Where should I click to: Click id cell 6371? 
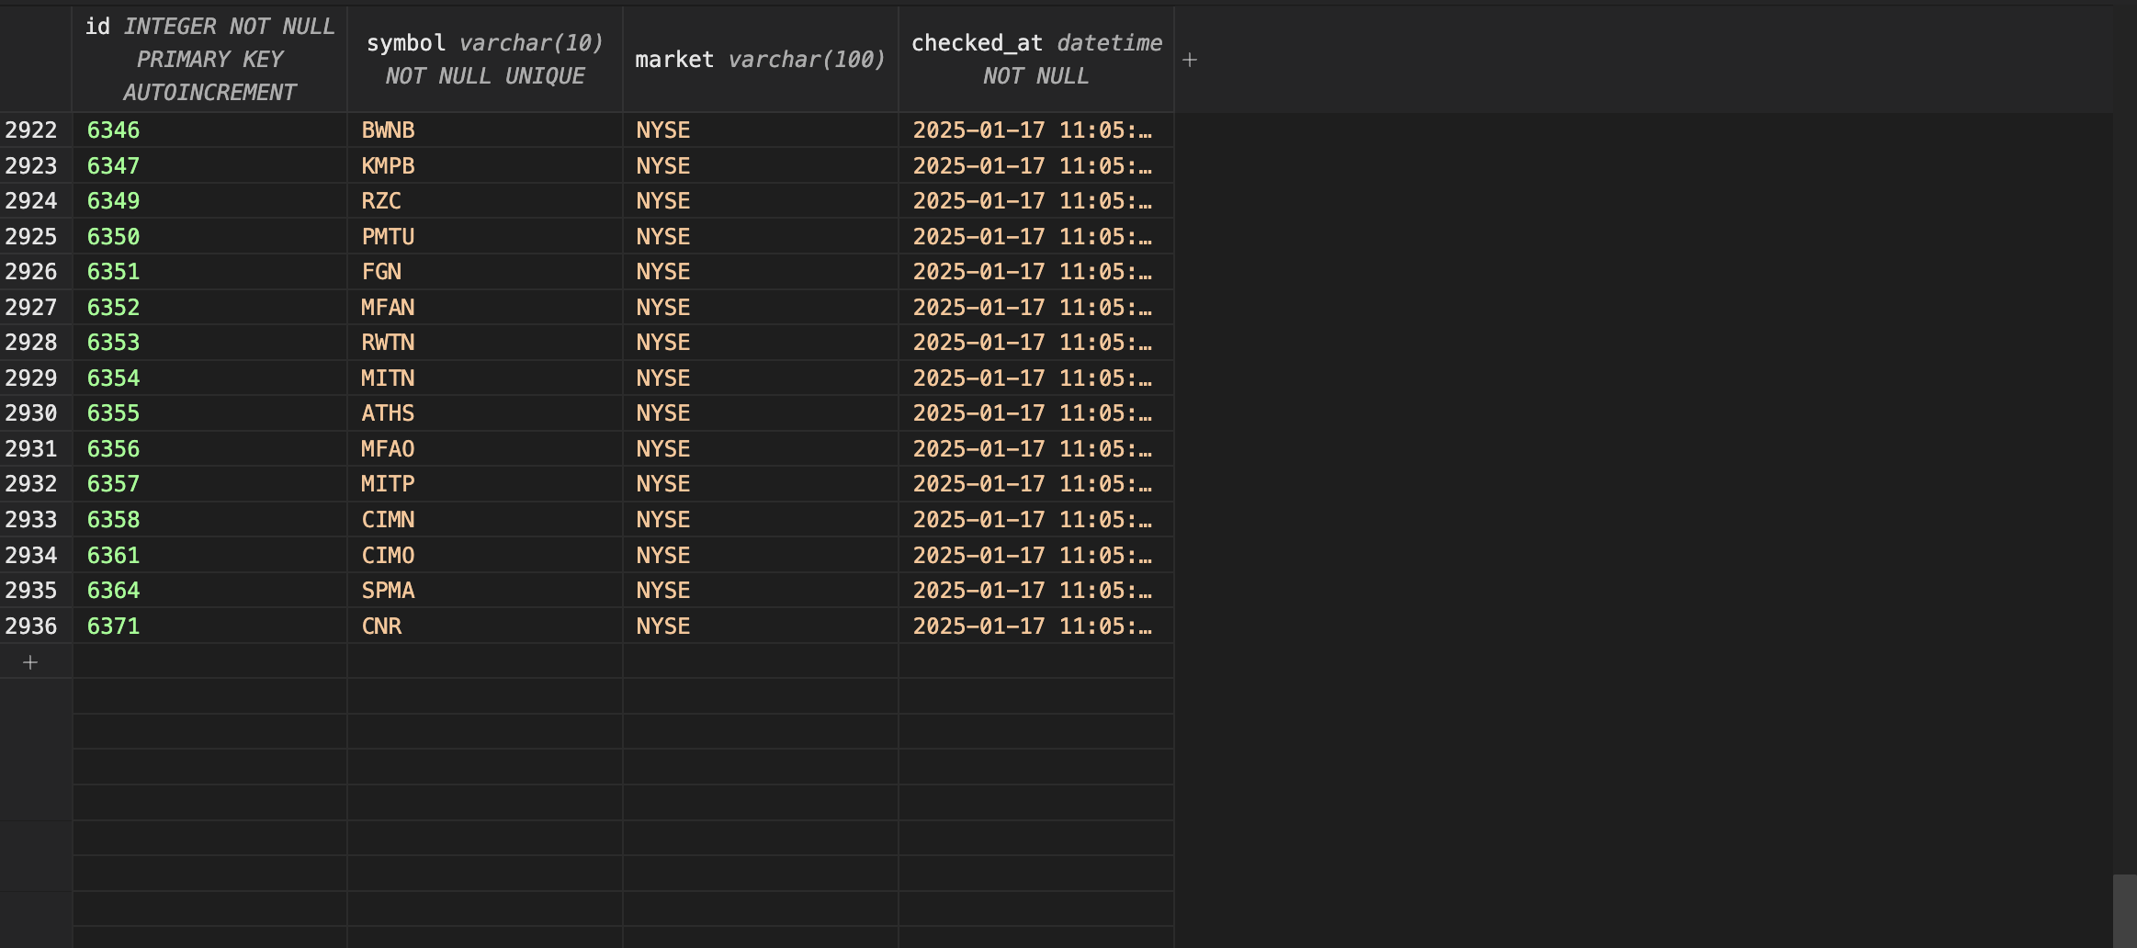[x=209, y=626]
